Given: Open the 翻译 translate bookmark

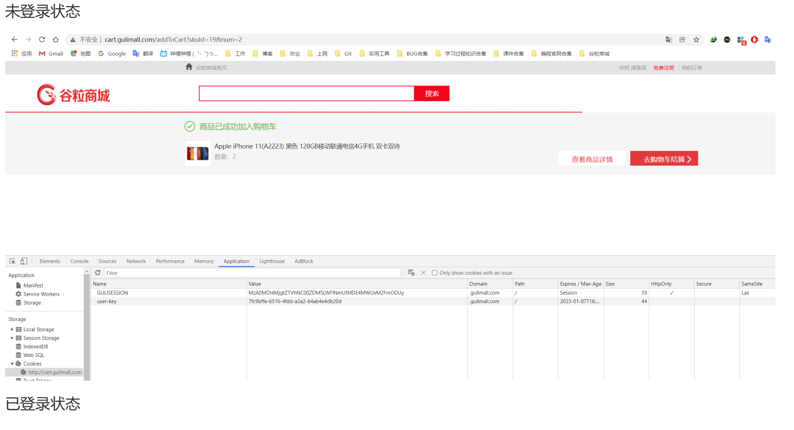Looking at the screenshot, I should [x=143, y=53].
